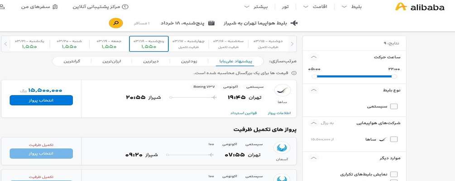Click انتخاب پرواز for the Saha flight
This screenshot has width=455, height=181.
click(x=41, y=100)
